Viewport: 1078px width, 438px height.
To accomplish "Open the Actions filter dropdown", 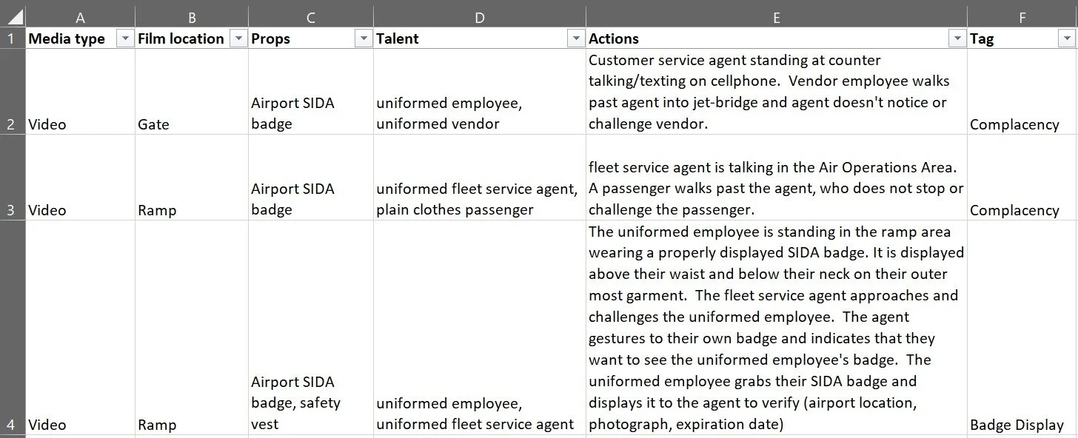I will tap(957, 38).
